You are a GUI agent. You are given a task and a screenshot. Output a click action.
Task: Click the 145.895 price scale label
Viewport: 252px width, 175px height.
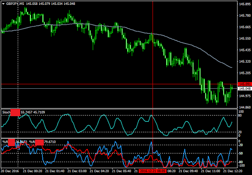244,4
